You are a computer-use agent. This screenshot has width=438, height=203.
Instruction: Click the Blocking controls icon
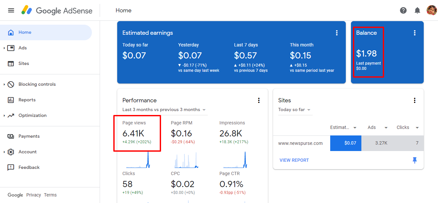11,84
